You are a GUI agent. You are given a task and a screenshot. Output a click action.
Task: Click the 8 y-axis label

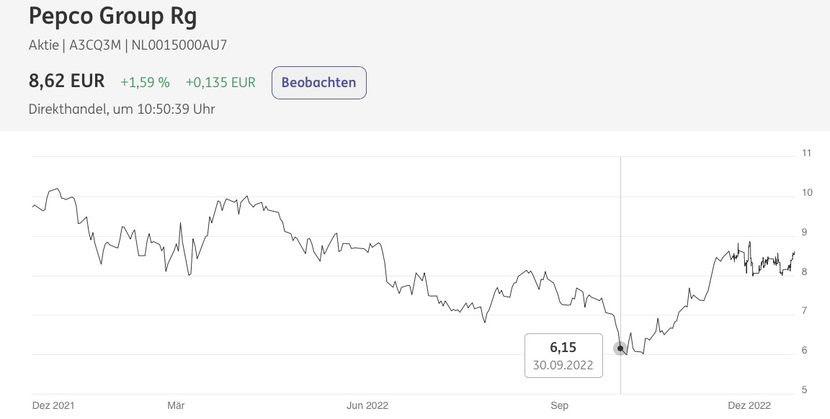[805, 272]
